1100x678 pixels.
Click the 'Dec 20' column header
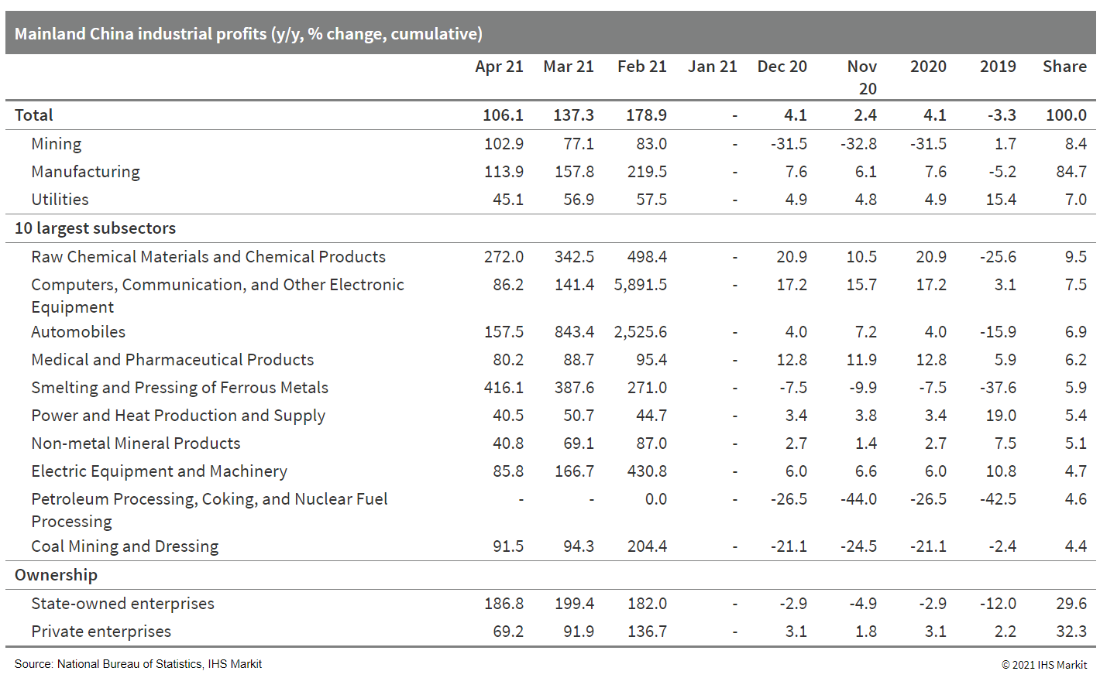pos(782,67)
